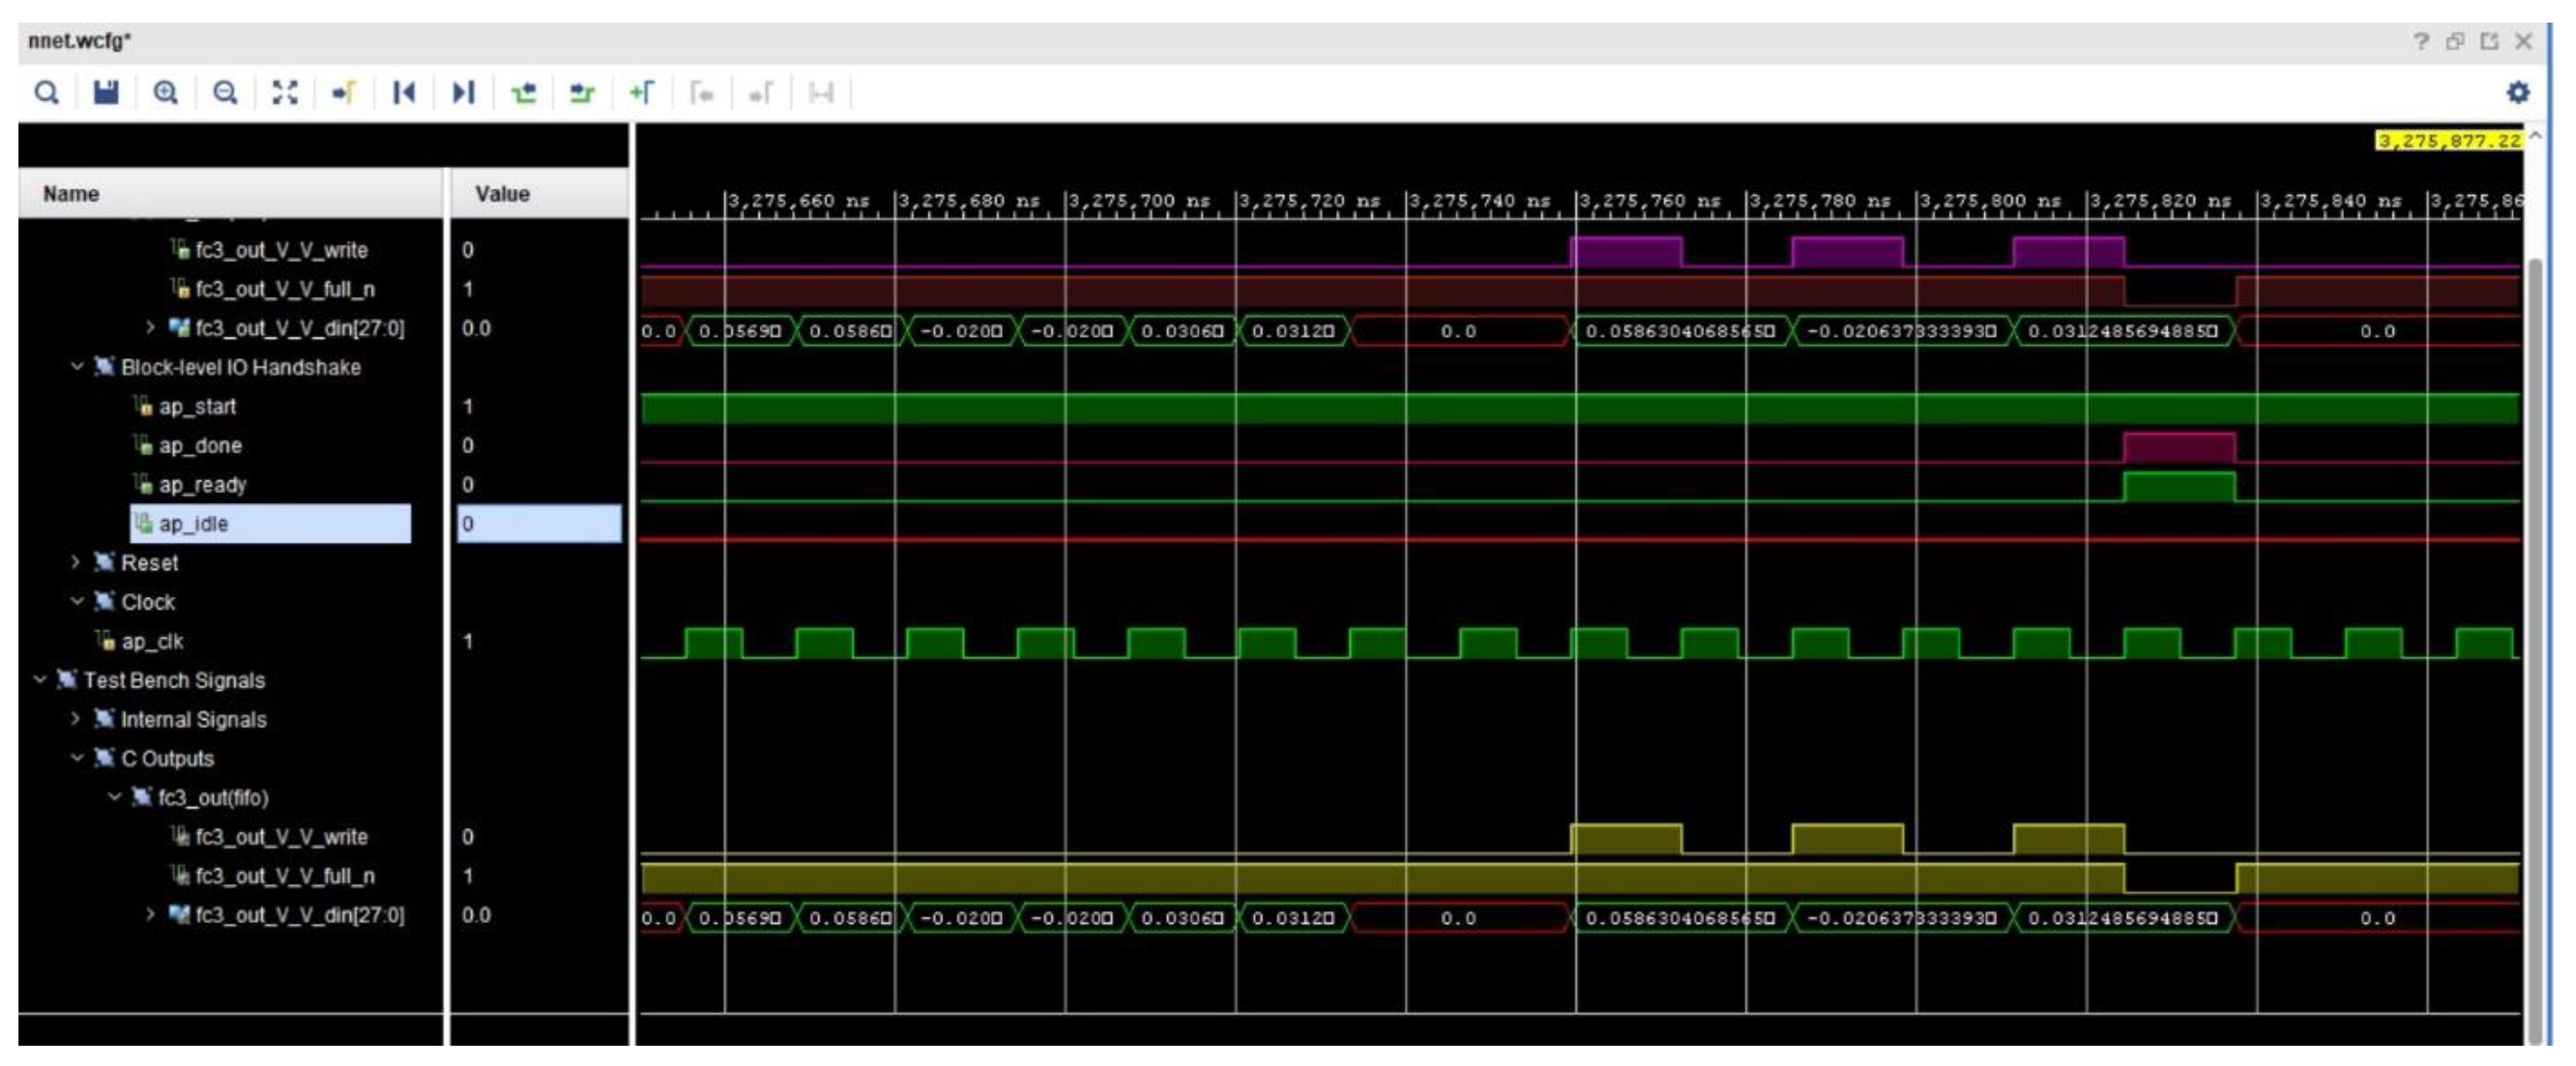Select the ap_ready signal
Screen dimensions: 2576x1066
pos(202,485)
